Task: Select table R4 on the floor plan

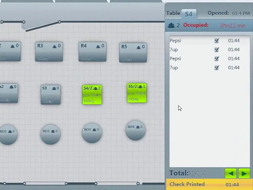Action: (x=93, y=52)
